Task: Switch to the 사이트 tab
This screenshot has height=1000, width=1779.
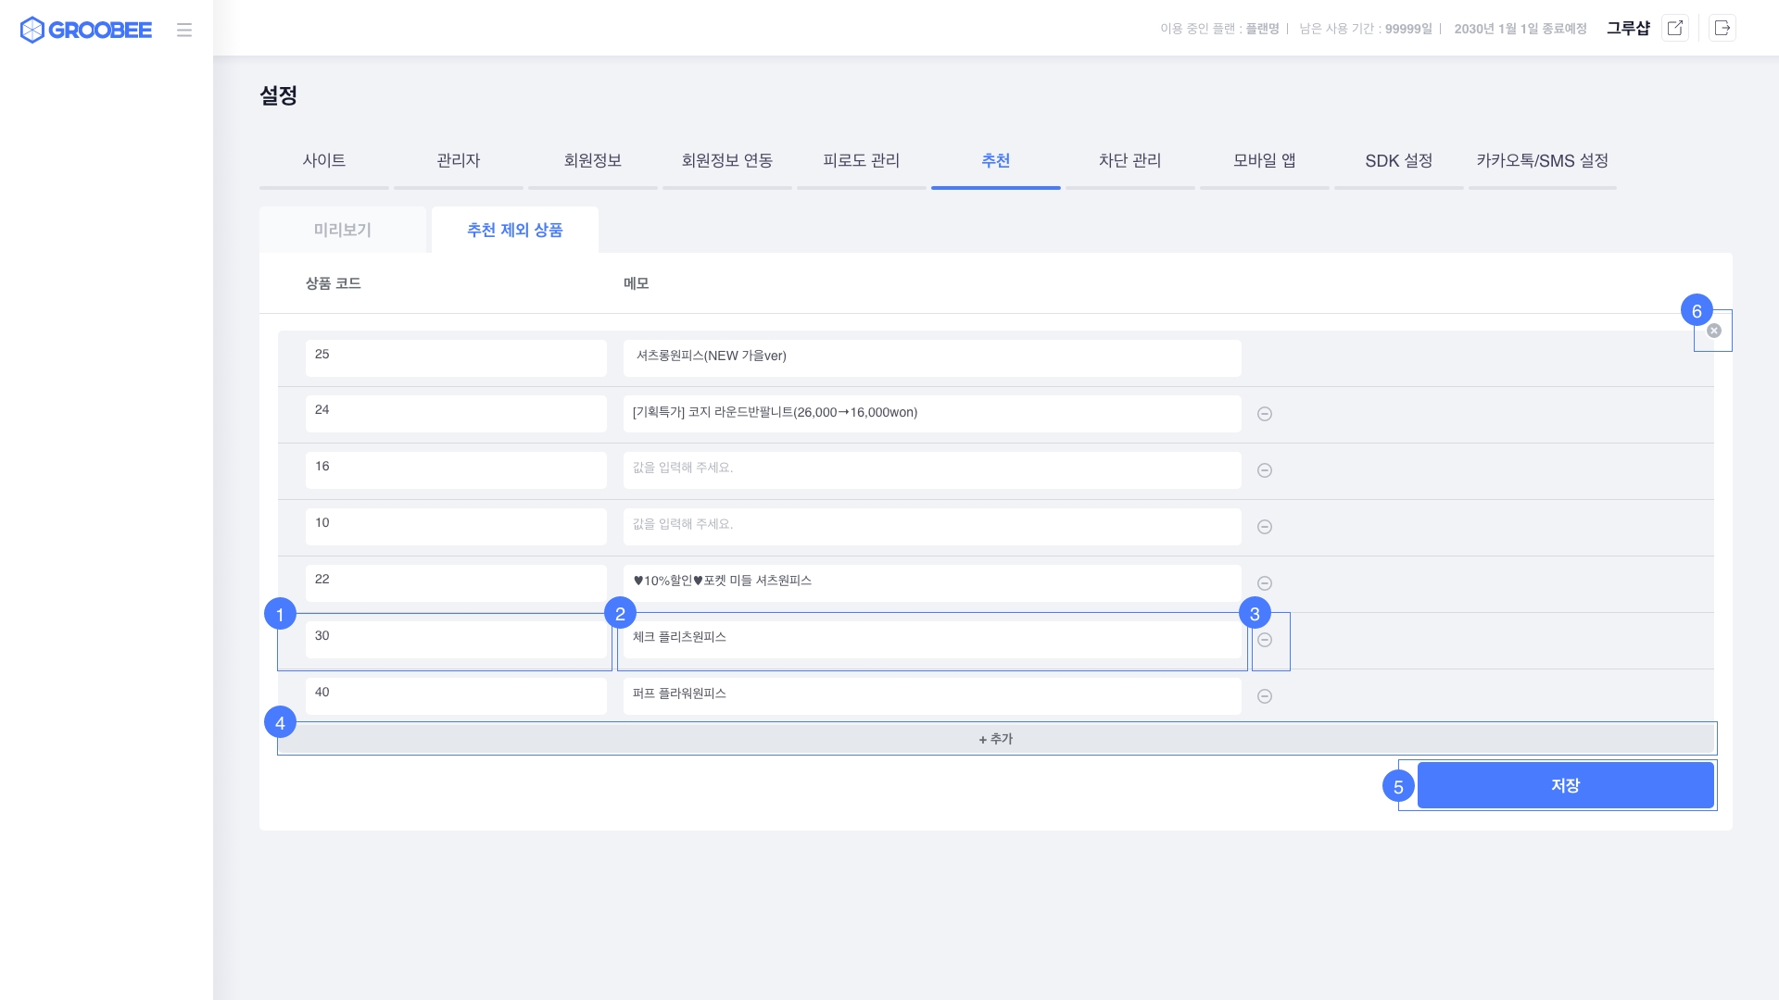Action: pos(324,161)
